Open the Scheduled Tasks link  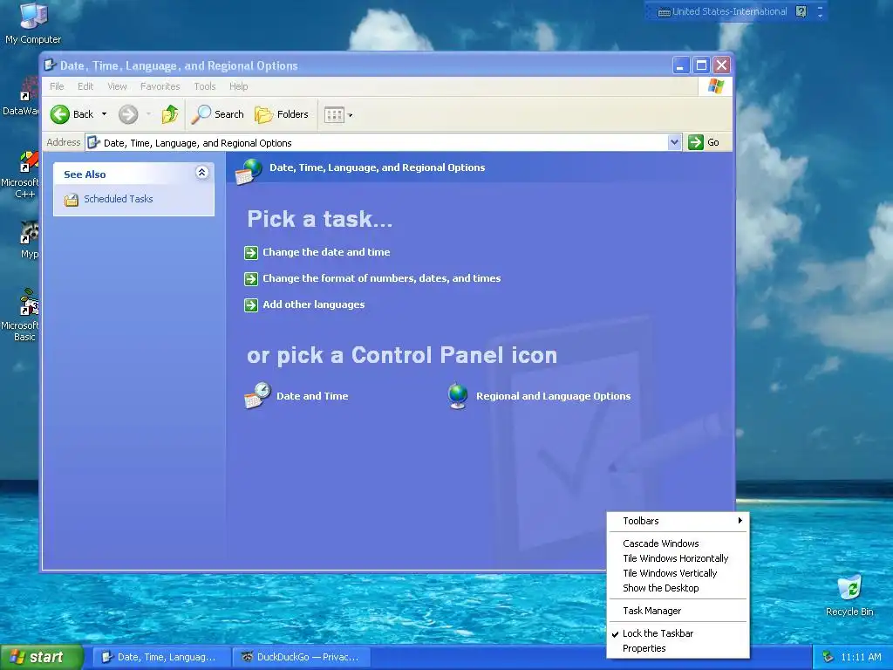coord(119,199)
